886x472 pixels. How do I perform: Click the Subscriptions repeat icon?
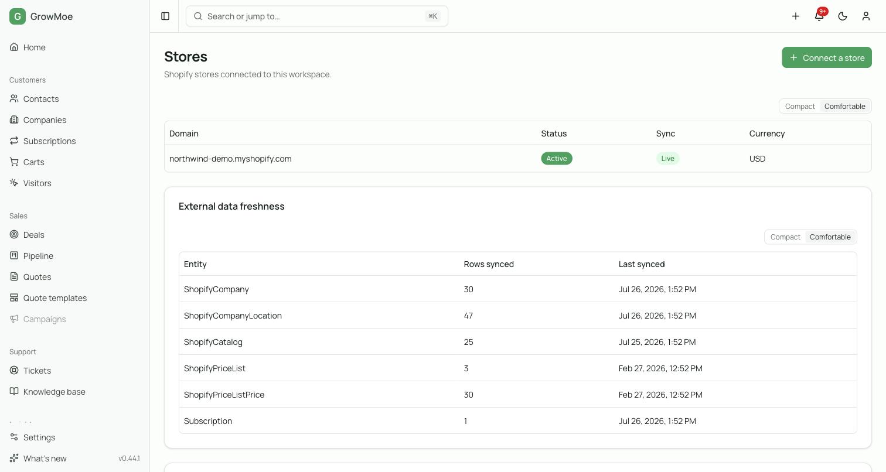[14, 141]
